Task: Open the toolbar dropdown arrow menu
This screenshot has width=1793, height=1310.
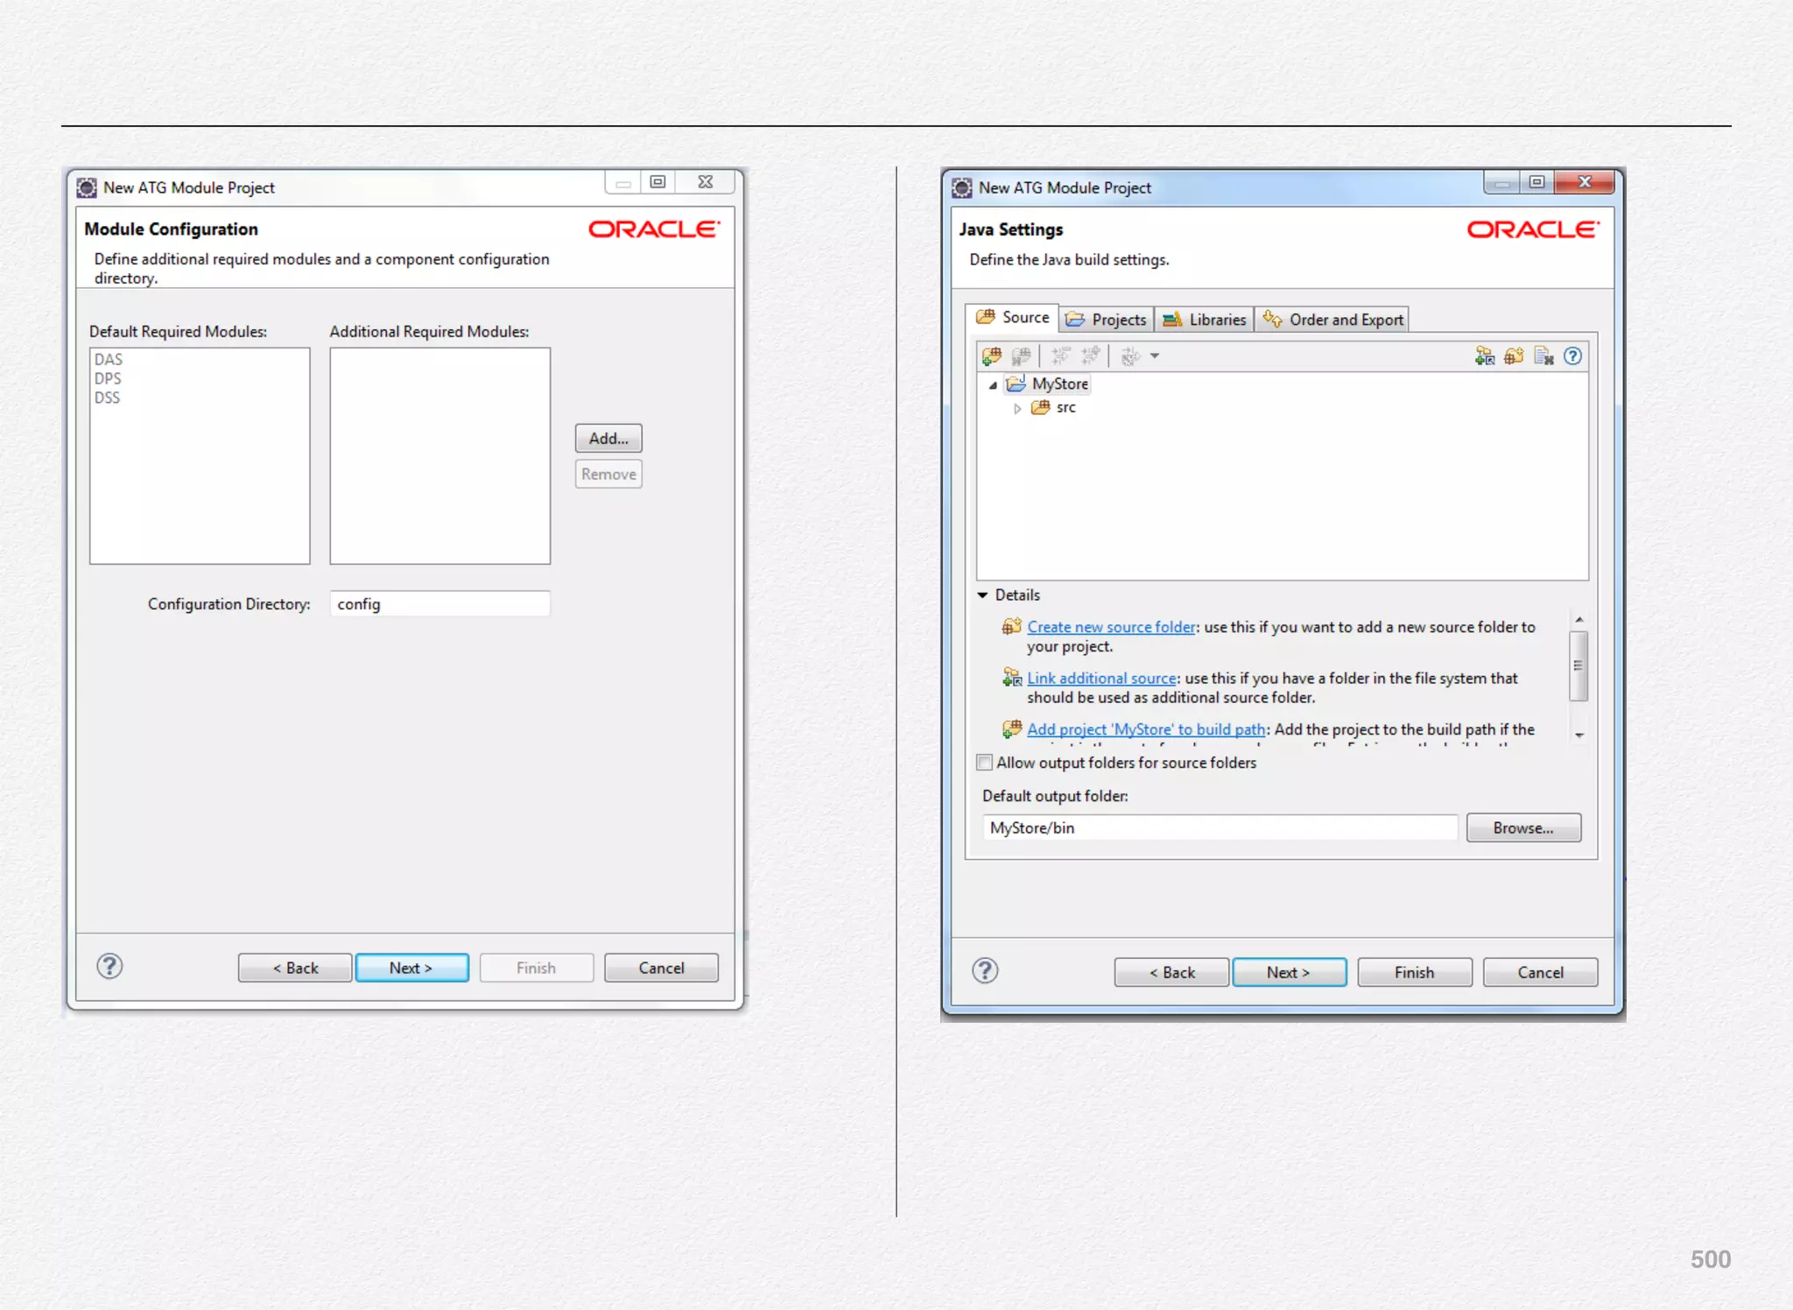Action: (x=1155, y=356)
